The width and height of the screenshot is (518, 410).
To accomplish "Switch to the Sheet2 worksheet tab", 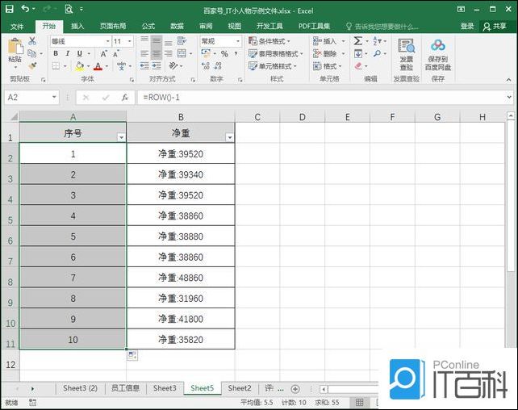I will (x=239, y=389).
